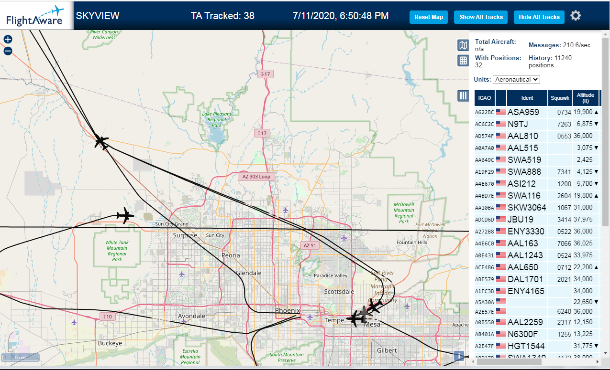Open the map layer selector icon
The height and width of the screenshot is (370, 610).
point(463,45)
